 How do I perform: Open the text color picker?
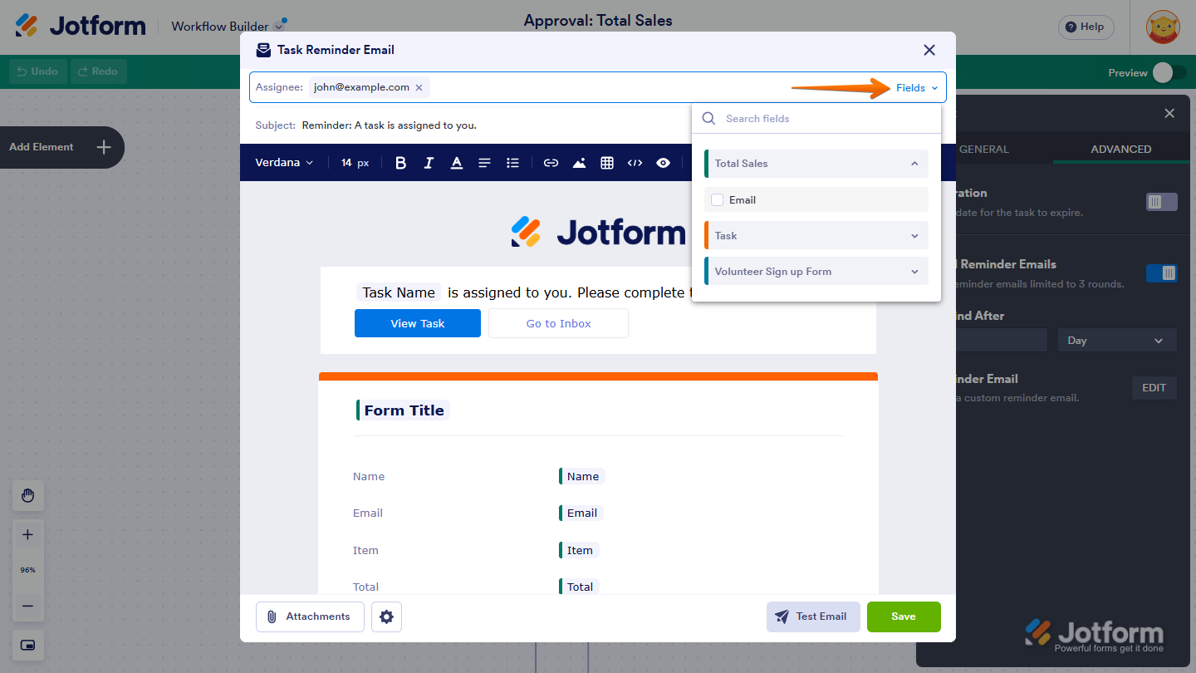(456, 163)
